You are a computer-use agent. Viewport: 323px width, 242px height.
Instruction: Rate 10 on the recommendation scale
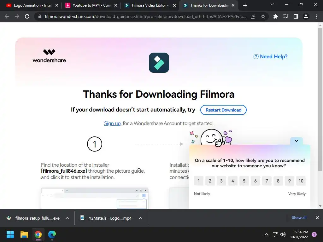(301, 181)
